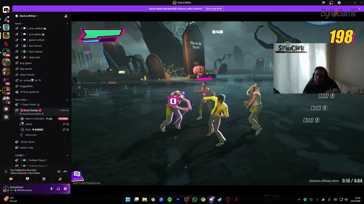Open User Settings gear icon
This screenshot has width=364, height=204.
pos(65,189)
